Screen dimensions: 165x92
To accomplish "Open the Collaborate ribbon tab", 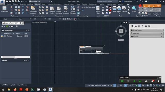I will click(93, 4).
